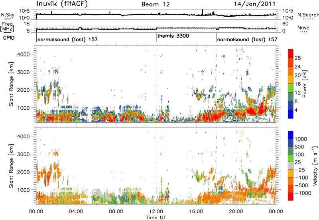Click the '18' frequency axis tick
Image resolution: width=319 pixels, height=220 pixels.
point(27,24)
